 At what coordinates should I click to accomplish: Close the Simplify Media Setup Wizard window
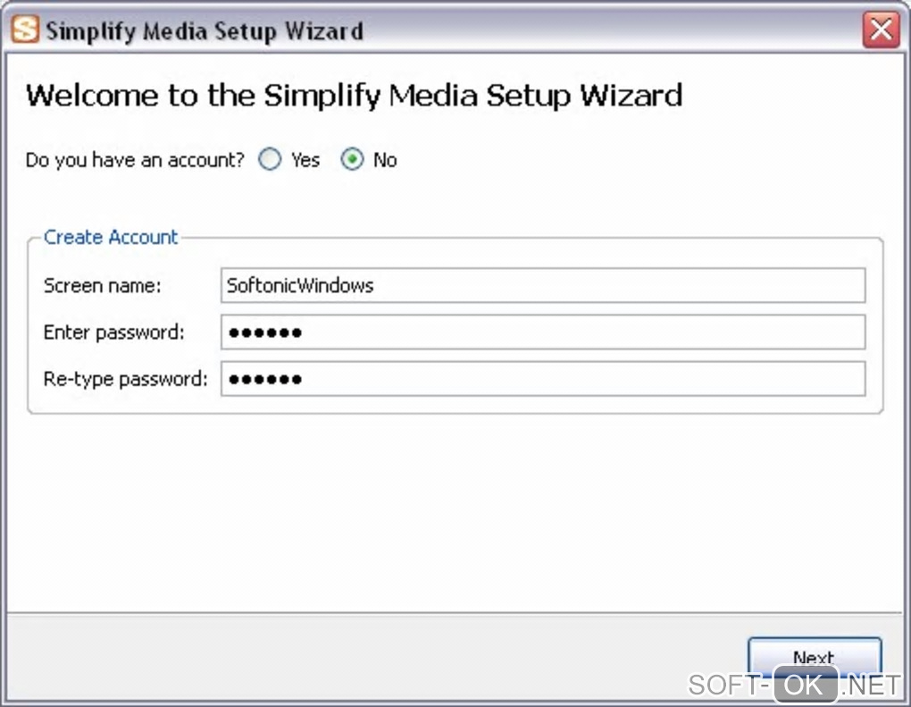coord(881,30)
